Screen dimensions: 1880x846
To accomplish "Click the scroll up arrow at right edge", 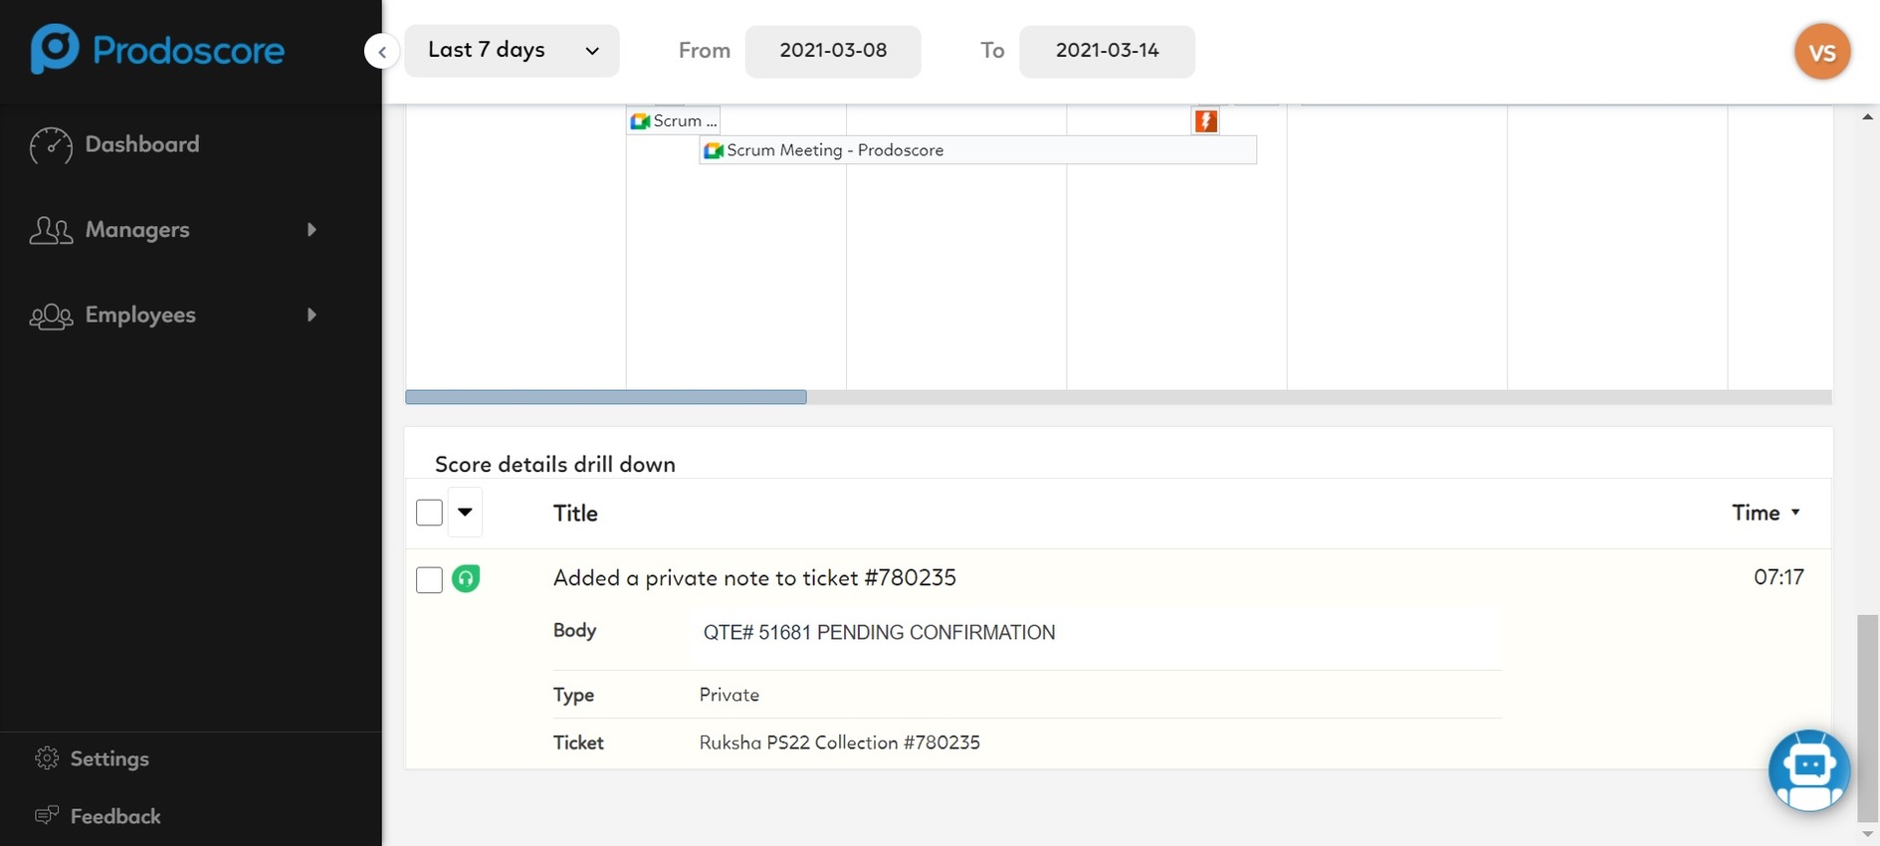I will coord(1867,116).
